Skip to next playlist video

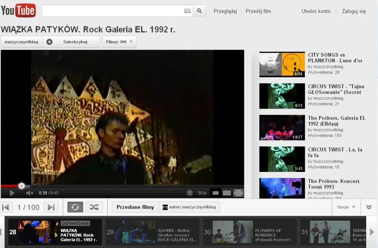point(51,207)
